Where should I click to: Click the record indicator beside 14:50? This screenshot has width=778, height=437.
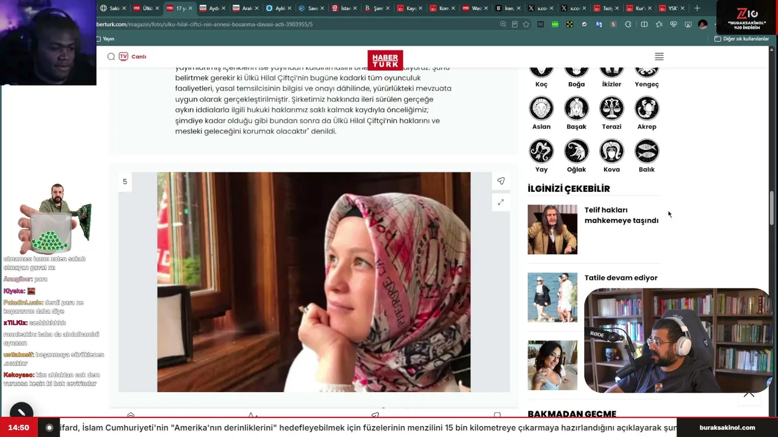49,427
